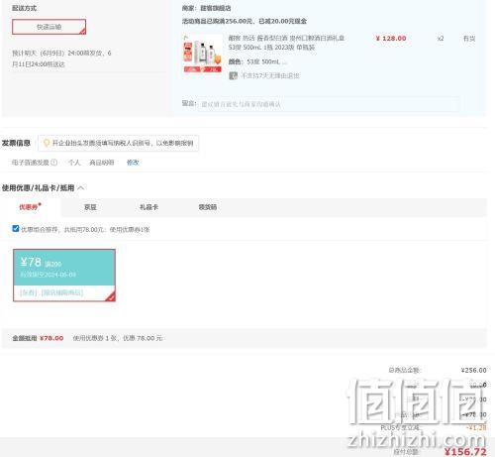495x457 pixels.
Task: Switch to the 京豆 tab
Action: (x=90, y=207)
